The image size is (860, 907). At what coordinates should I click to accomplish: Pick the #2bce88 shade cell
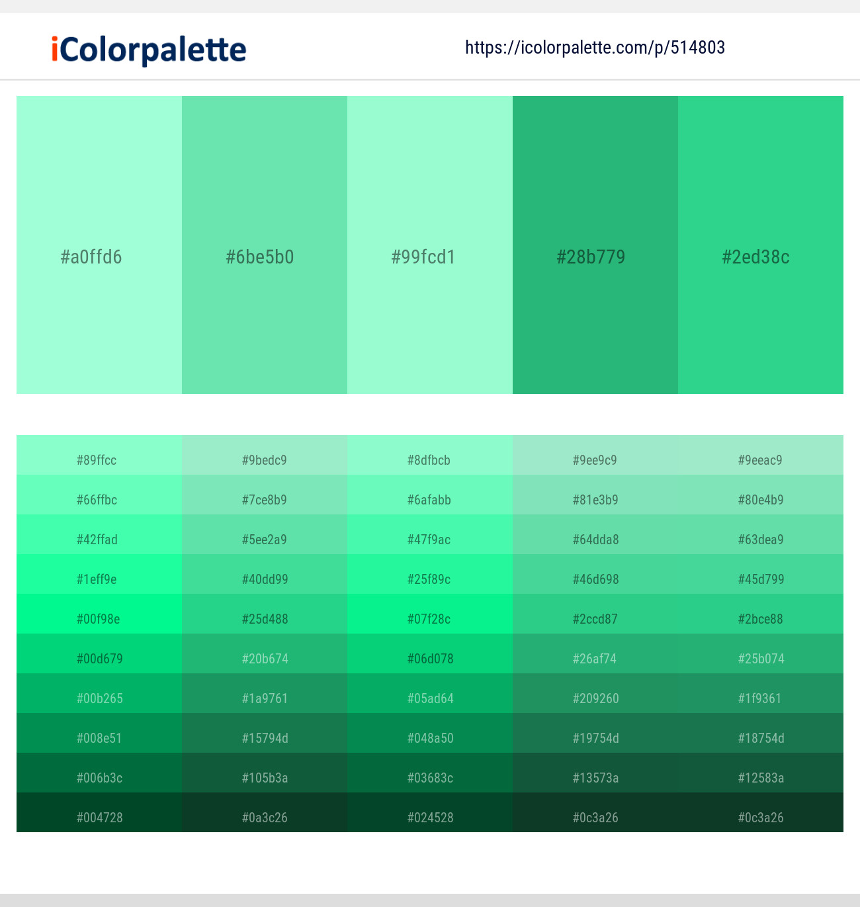761,614
